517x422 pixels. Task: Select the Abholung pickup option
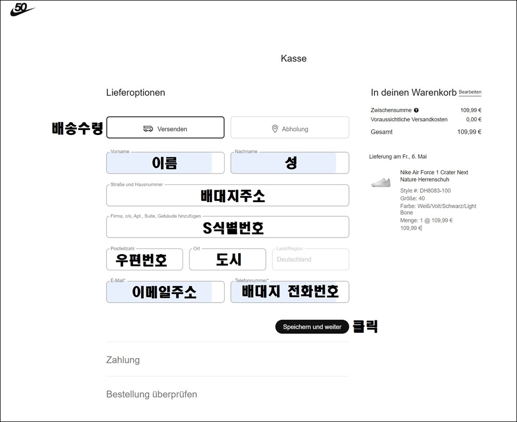click(x=290, y=127)
